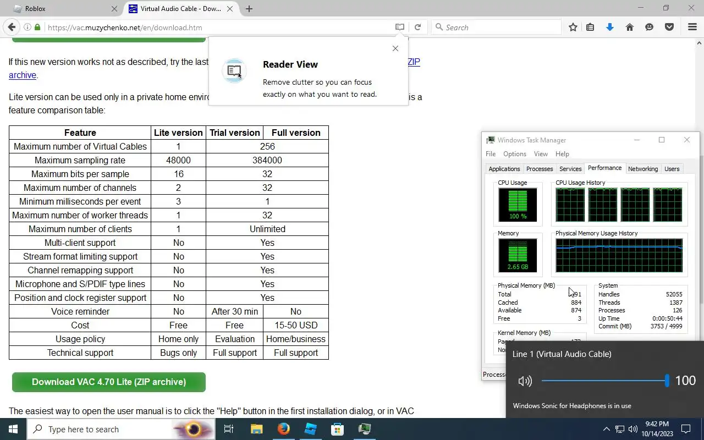Screen dimensions: 704x440
Task: Open Task Manager Options menu
Action: (515, 154)
